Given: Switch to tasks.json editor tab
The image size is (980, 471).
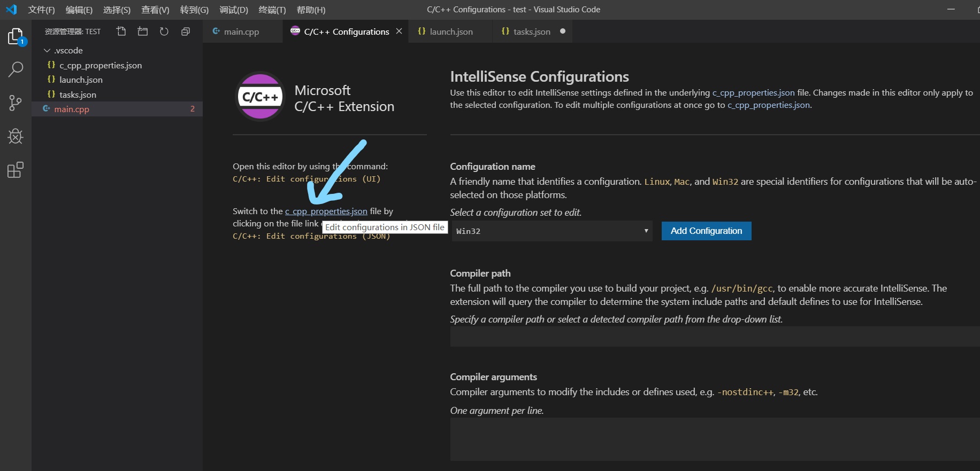Looking at the screenshot, I should point(532,32).
